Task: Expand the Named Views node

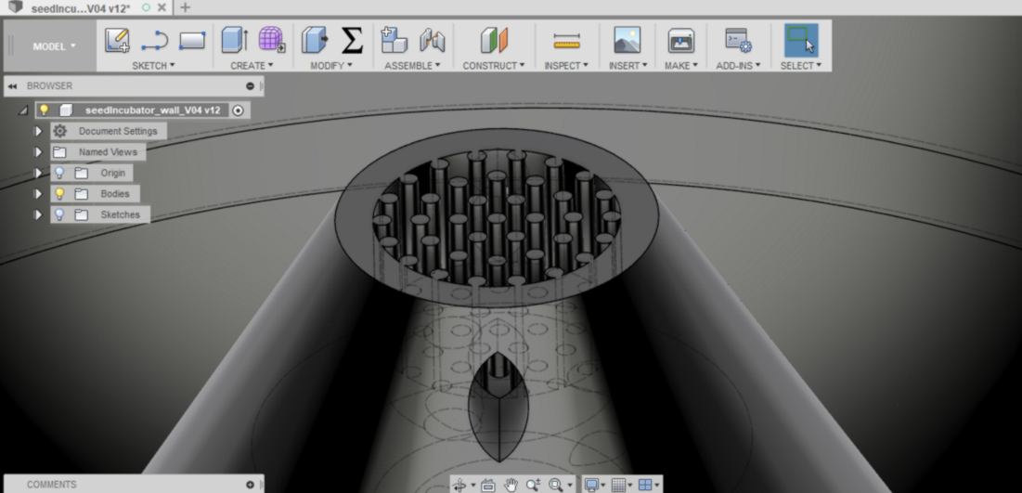Action: tap(38, 152)
